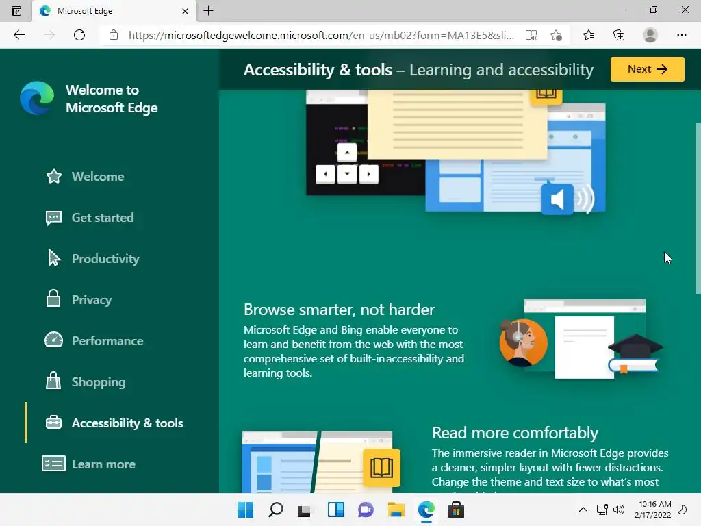Click the Accessibility toolbox icon
701x526 pixels.
tap(53, 422)
